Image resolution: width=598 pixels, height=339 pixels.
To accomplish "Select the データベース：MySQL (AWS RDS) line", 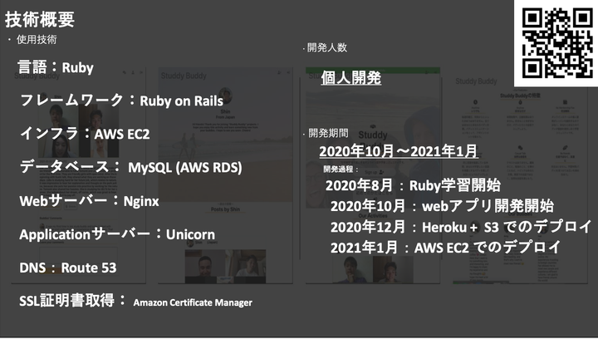I will 131,167.
